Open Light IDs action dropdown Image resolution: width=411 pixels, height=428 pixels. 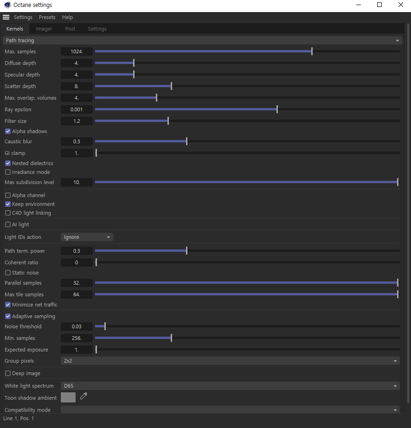click(87, 237)
